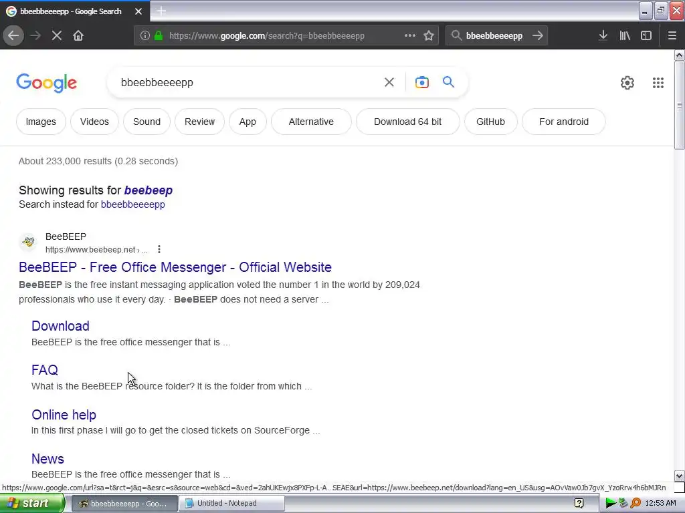Click the green arrow tray icon
685x513 pixels.
click(611, 503)
